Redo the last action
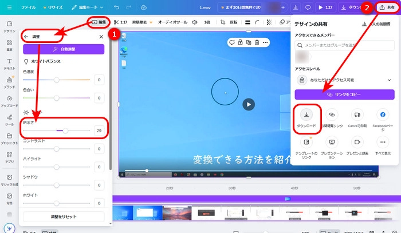Image resolution: width=401 pixels, height=233 pixels. point(129,7)
